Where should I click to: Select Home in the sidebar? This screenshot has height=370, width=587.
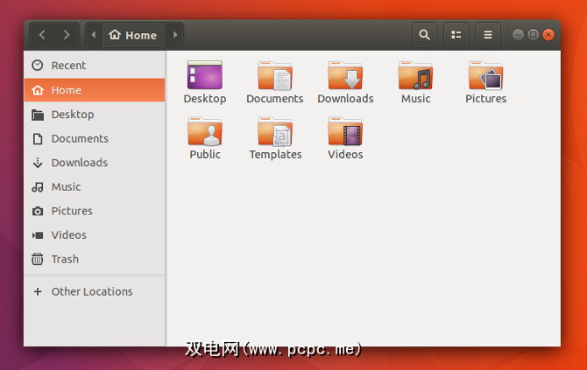click(x=95, y=90)
